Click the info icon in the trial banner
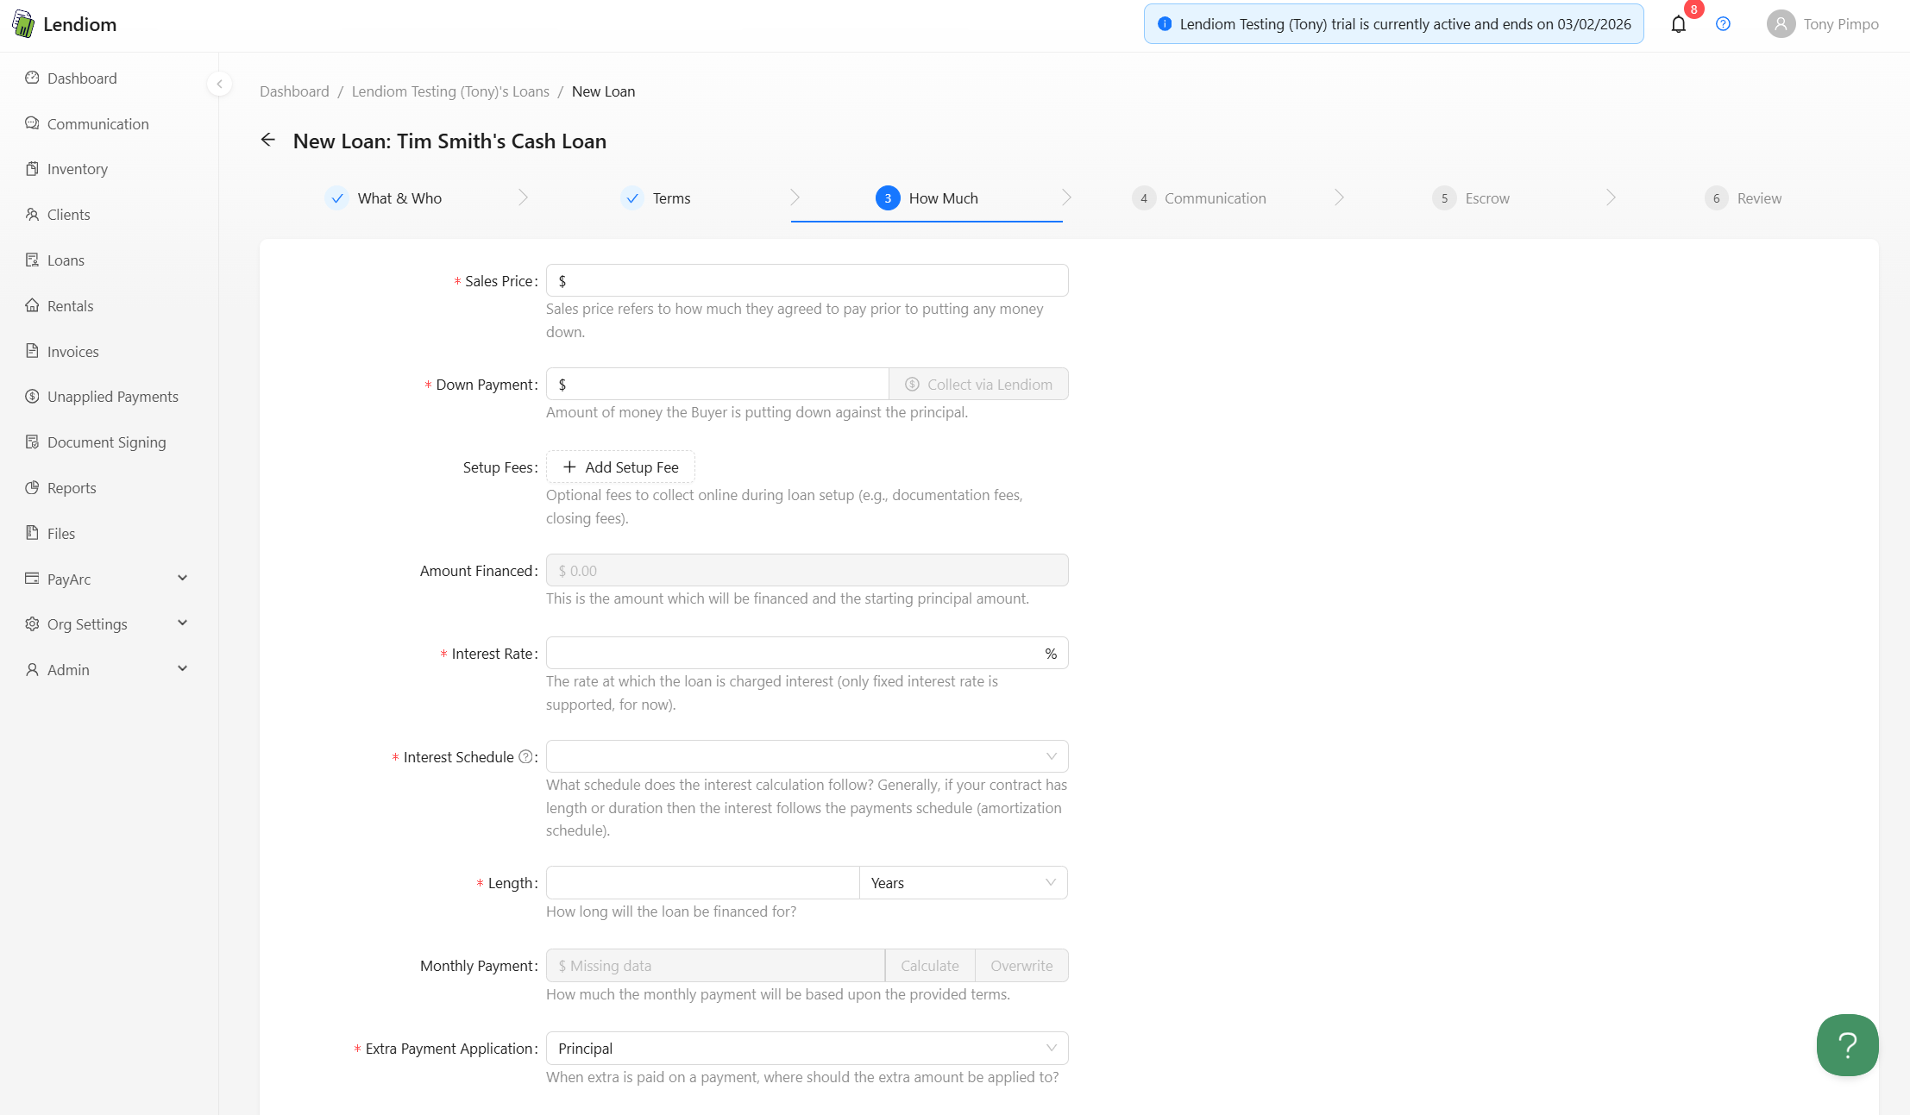The image size is (1910, 1115). 1164,24
